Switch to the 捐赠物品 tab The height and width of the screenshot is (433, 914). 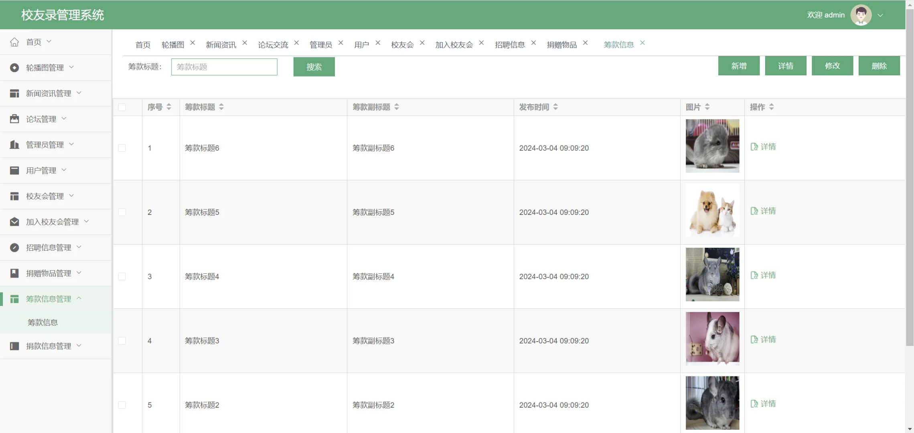[562, 45]
